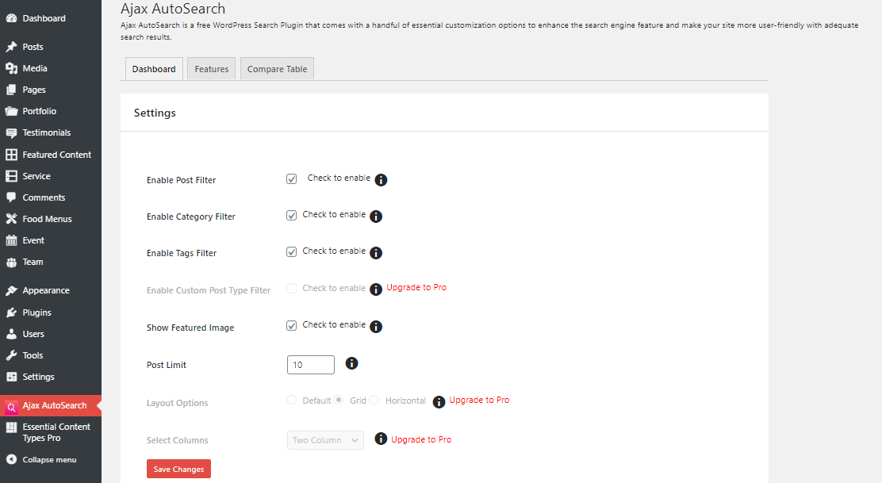Image resolution: width=882 pixels, height=483 pixels.
Task: Check the Enable Custom Post Type Filter box
Action: pos(291,289)
